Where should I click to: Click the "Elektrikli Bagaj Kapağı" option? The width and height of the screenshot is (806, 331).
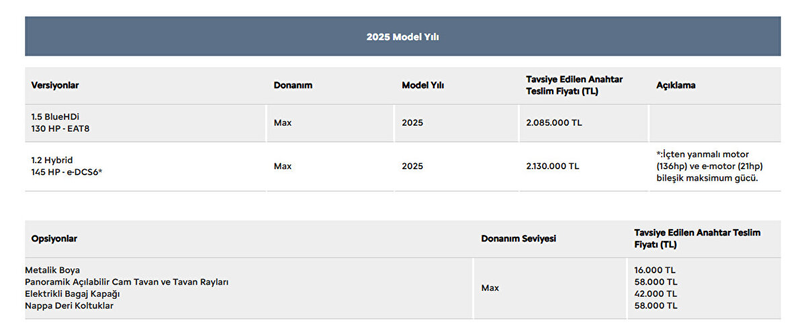[73, 293]
